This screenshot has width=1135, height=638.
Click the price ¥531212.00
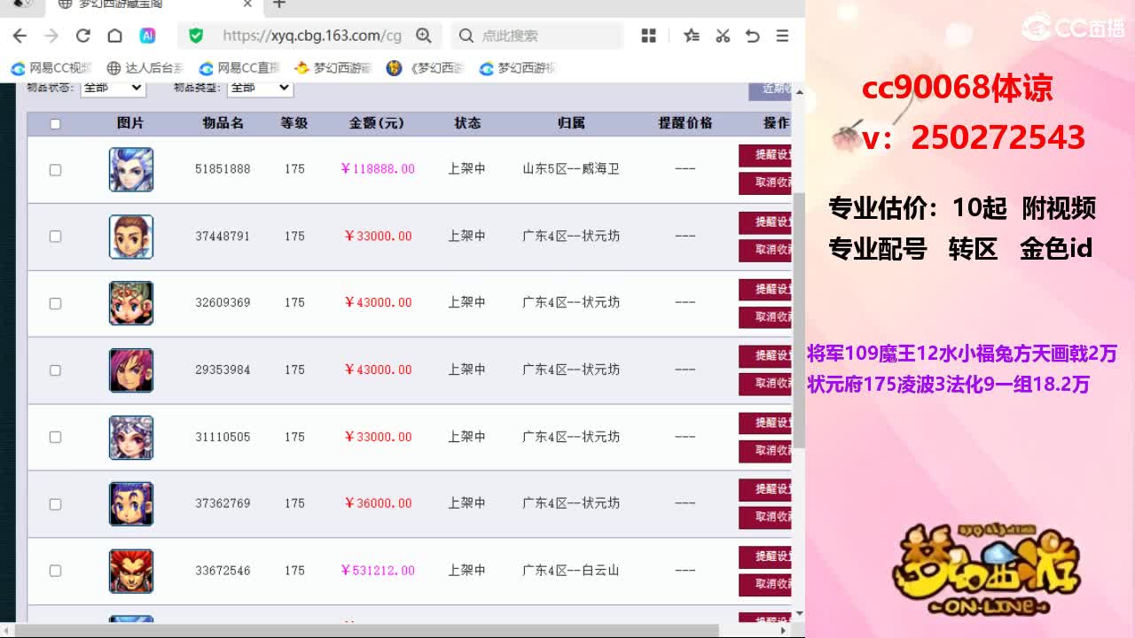pyautogui.click(x=378, y=571)
